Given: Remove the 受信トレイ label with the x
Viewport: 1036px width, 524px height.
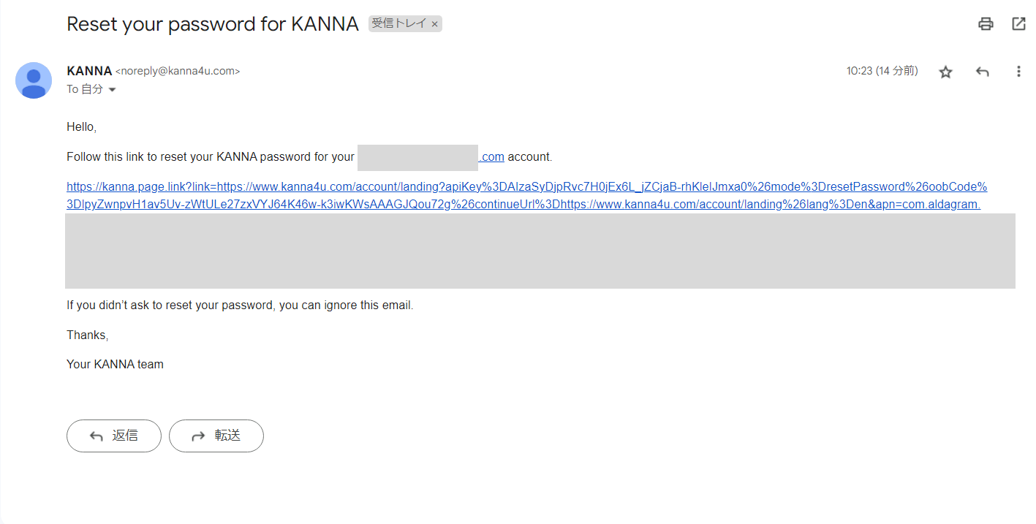Looking at the screenshot, I should (434, 23).
